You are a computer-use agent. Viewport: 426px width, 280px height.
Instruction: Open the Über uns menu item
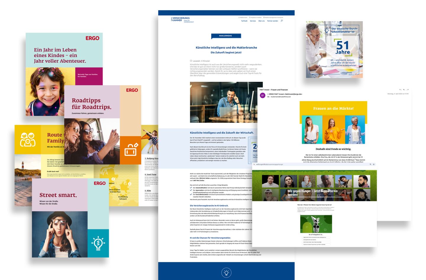point(262,21)
